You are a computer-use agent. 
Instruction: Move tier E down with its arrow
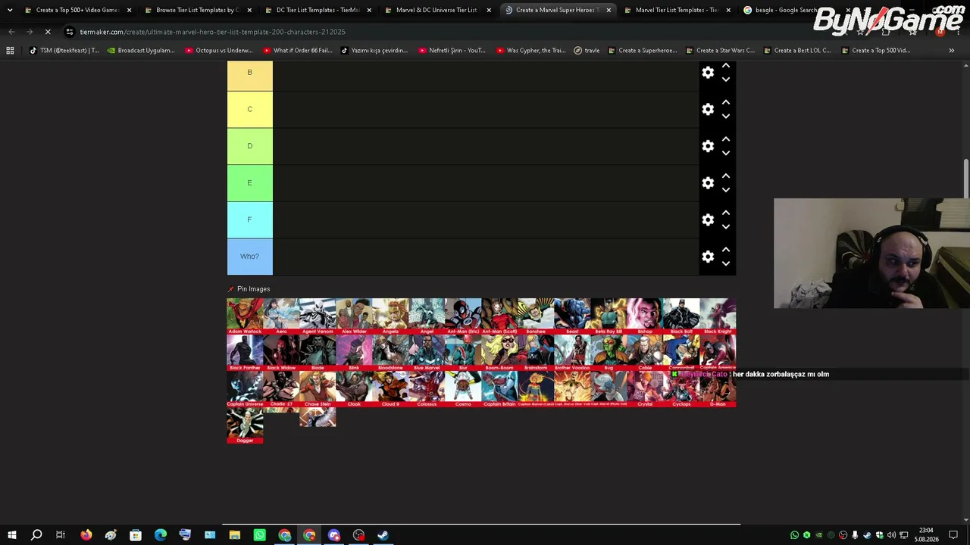click(x=726, y=190)
